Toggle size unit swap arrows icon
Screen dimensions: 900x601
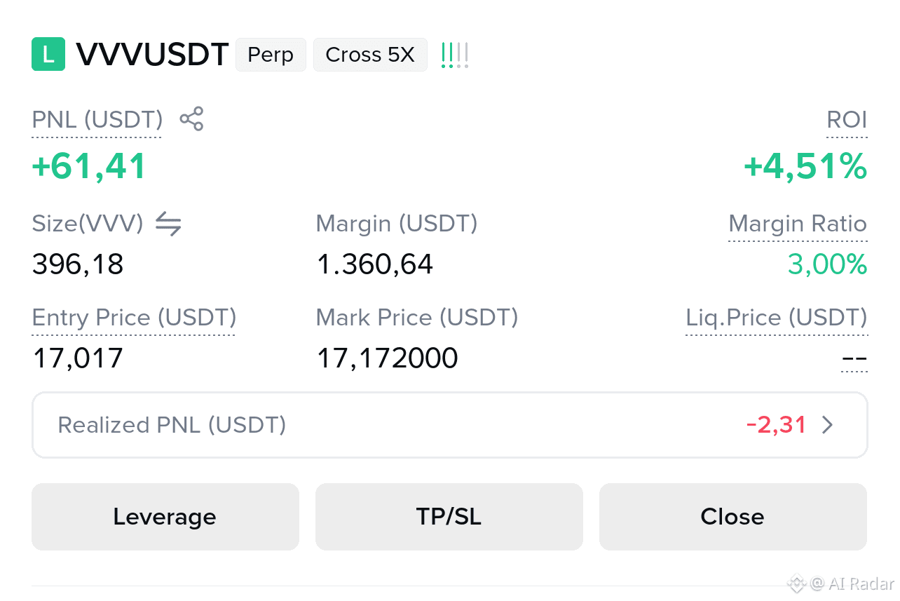point(168,224)
